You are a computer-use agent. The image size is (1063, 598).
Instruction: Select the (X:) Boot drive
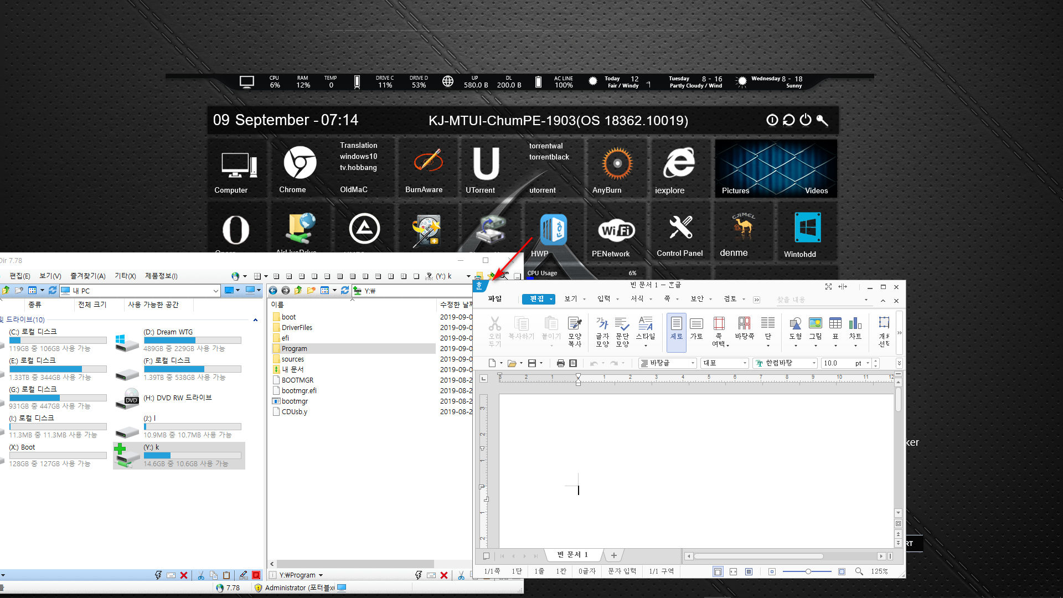coord(54,455)
